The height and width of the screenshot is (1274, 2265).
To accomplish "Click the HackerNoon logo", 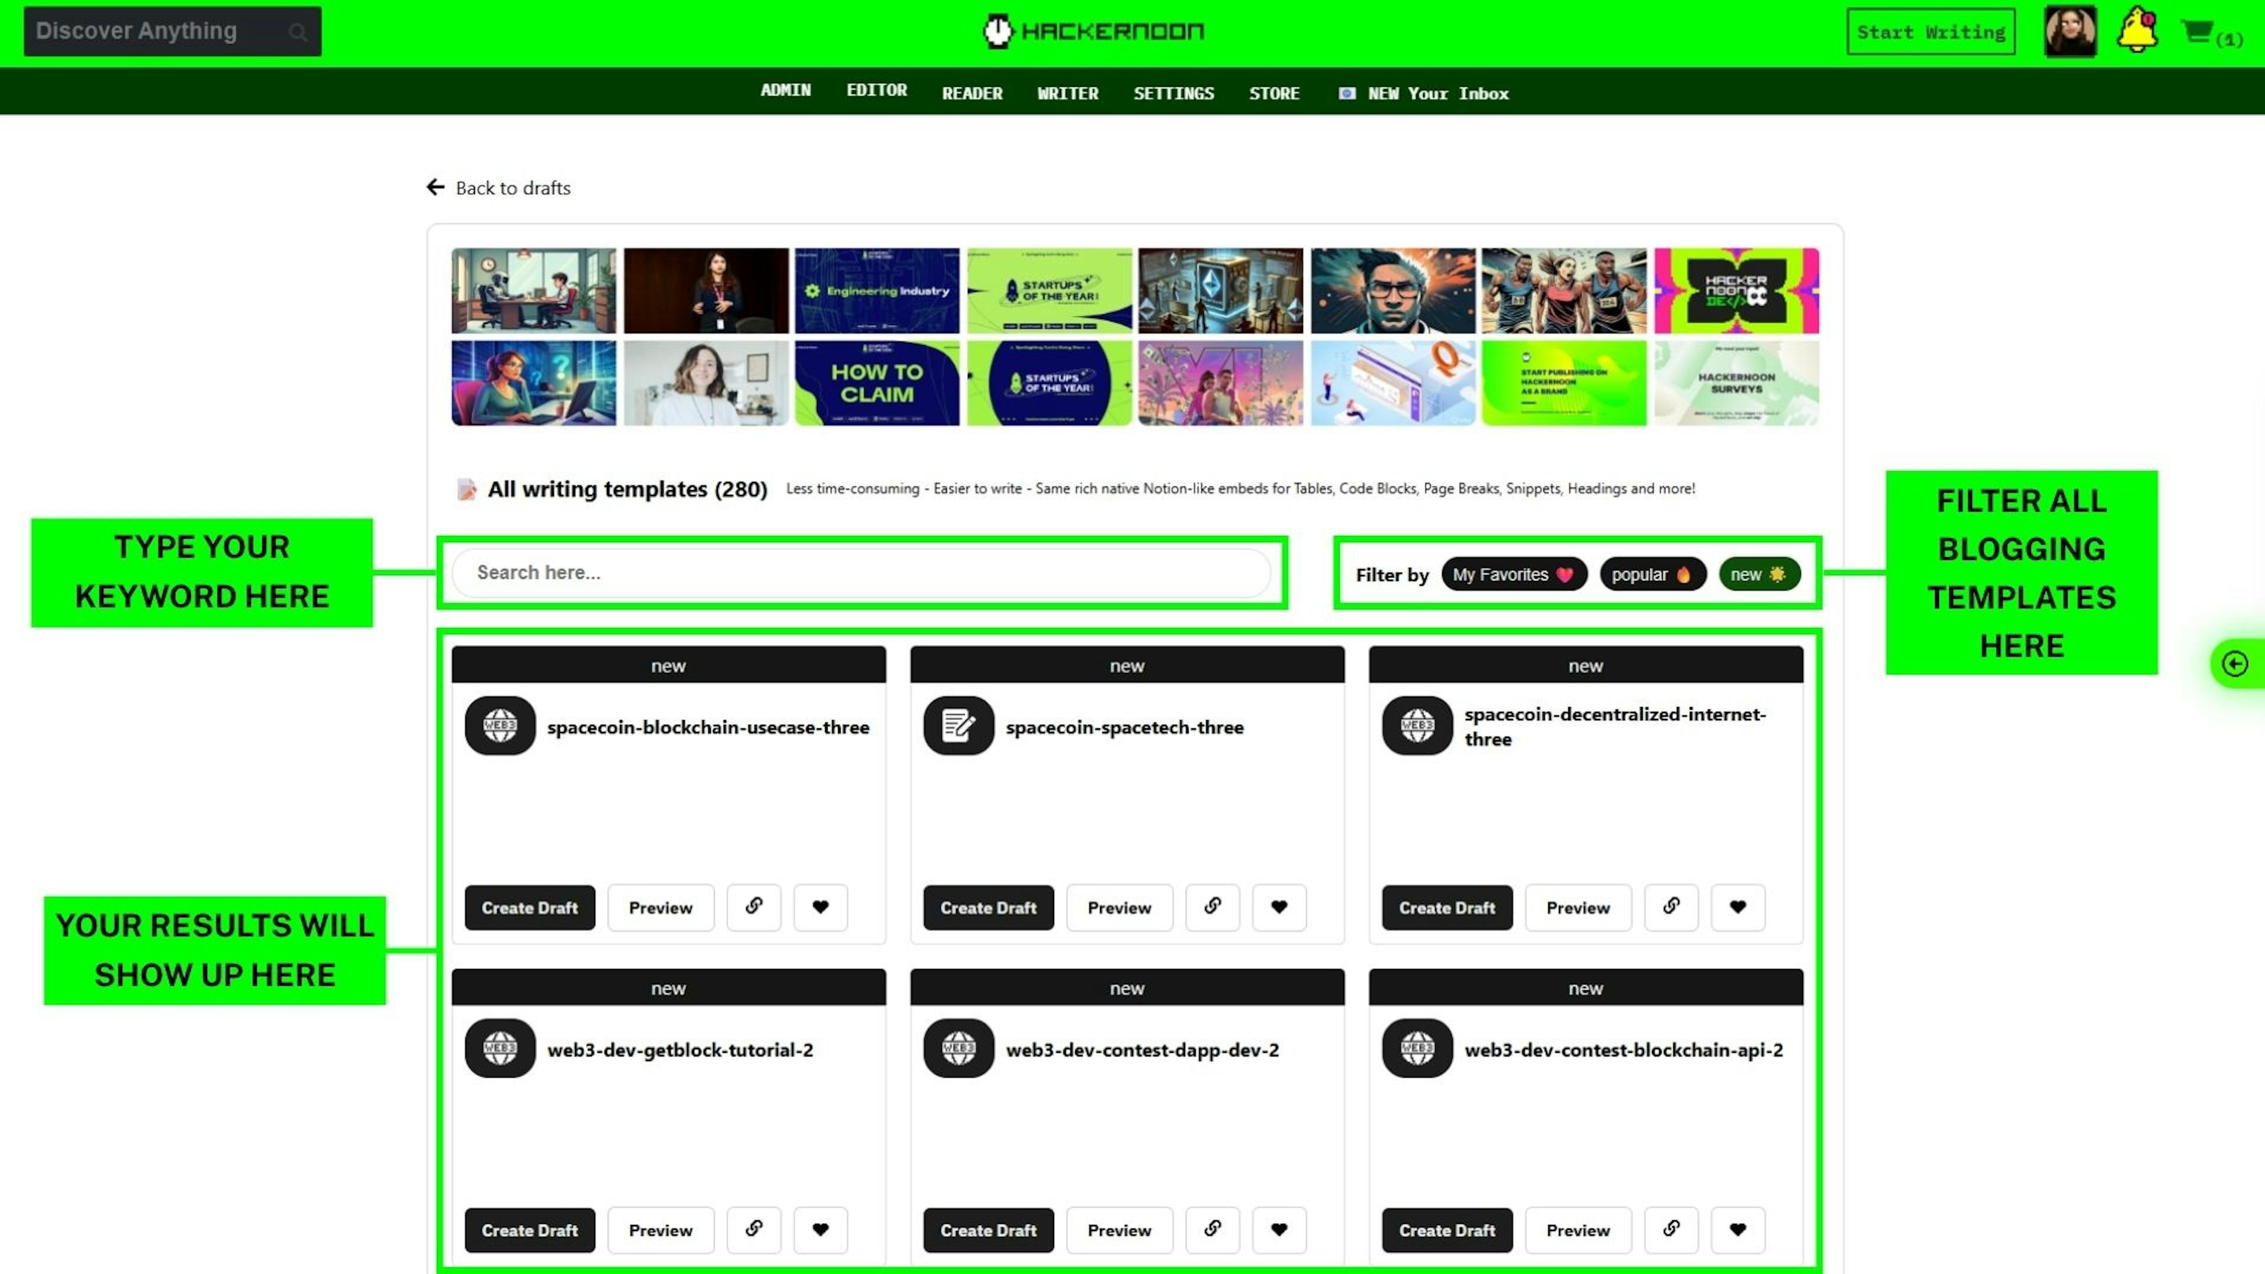I will pos(1093,32).
